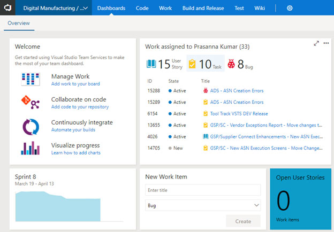Open Tool Track VSTS DEV Release item
The image size is (334, 232).
coord(239,113)
